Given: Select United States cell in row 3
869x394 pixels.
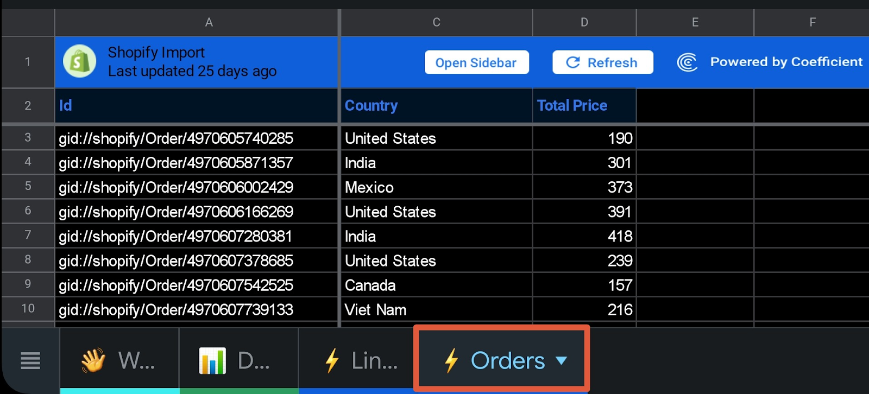Looking at the screenshot, I should [x=436, y=138].
